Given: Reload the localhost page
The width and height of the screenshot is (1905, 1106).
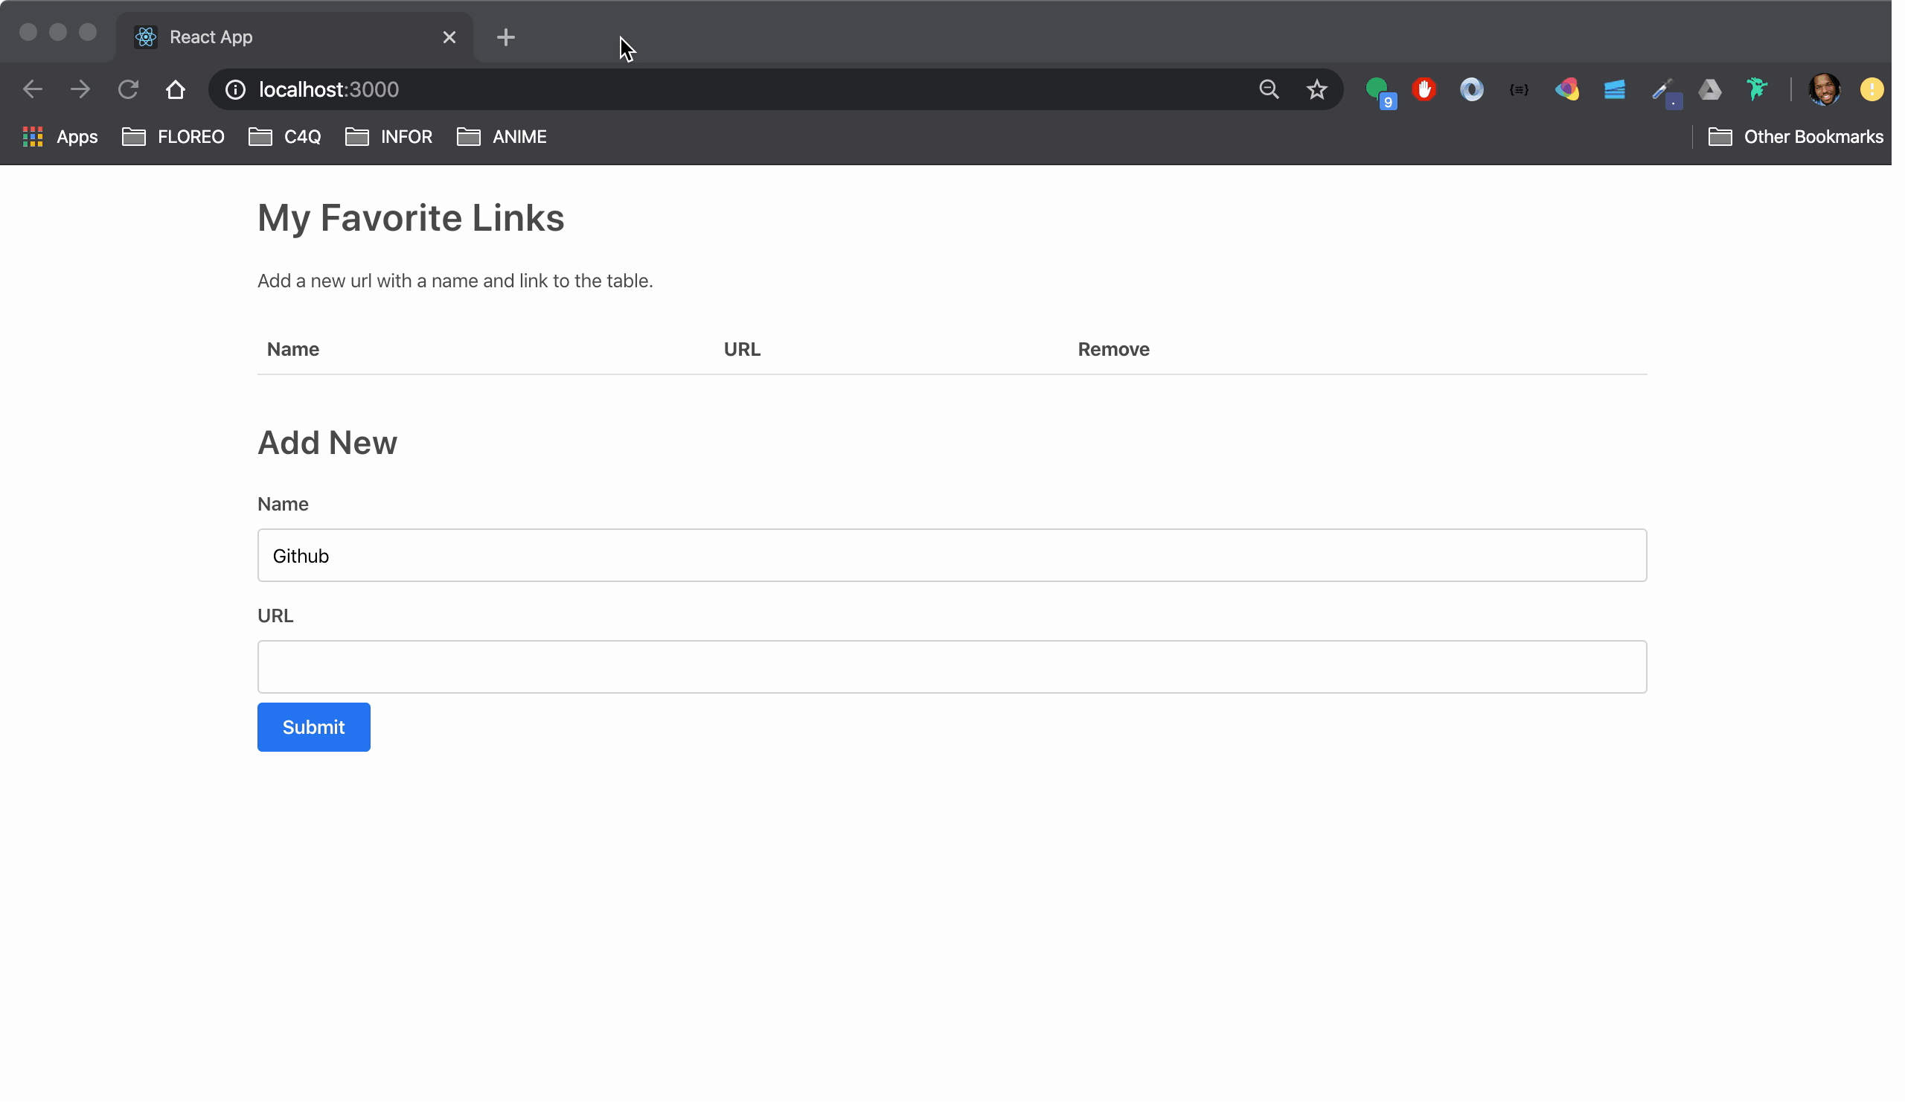Looking at the screenshot, I should [128, 90].
